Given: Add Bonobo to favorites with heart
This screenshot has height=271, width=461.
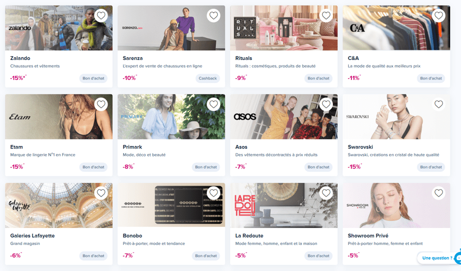Looking at the screenshot, I should [x=213, y=193].
